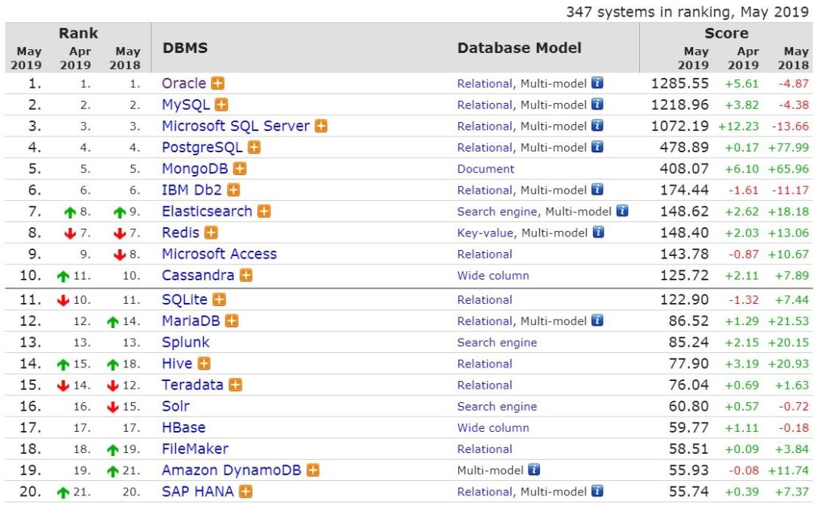818x506 pixels.
Task: Click the blue info icon in Redis row
Action: (x=598, y=233)
